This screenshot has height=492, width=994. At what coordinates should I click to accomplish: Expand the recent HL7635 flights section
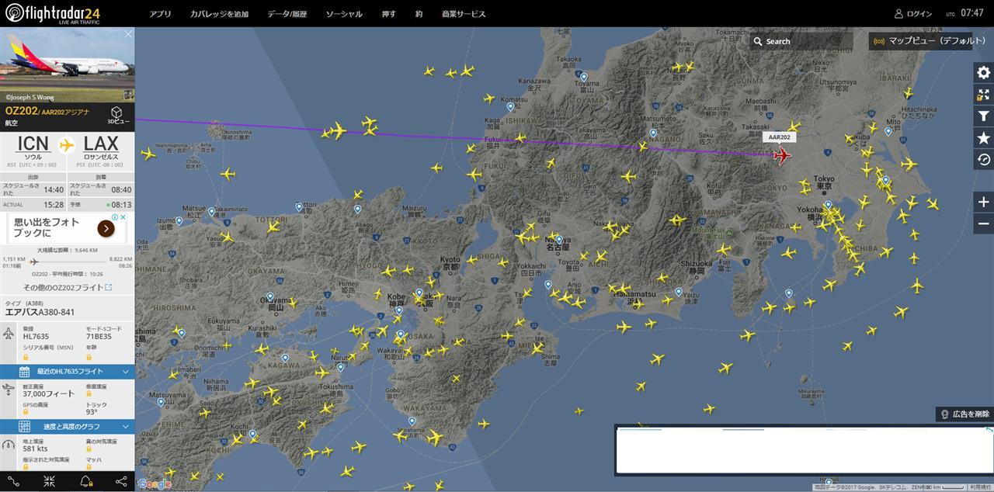(124, 372)
